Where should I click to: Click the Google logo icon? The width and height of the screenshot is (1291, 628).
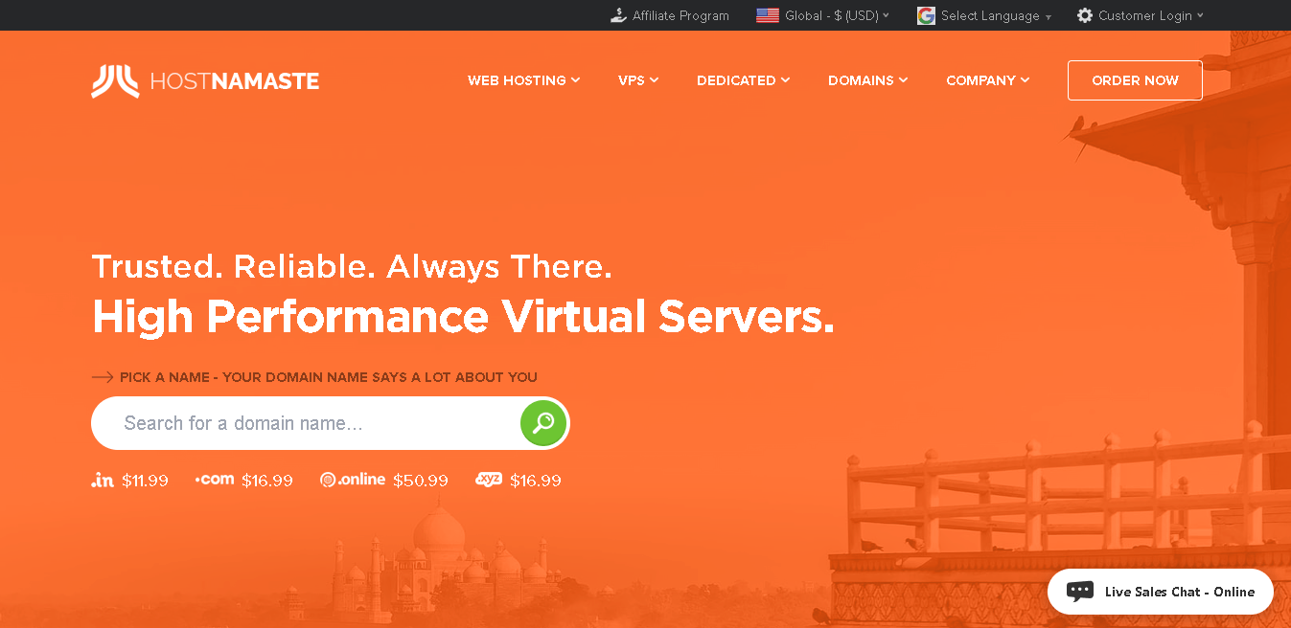tap(926, 15)
